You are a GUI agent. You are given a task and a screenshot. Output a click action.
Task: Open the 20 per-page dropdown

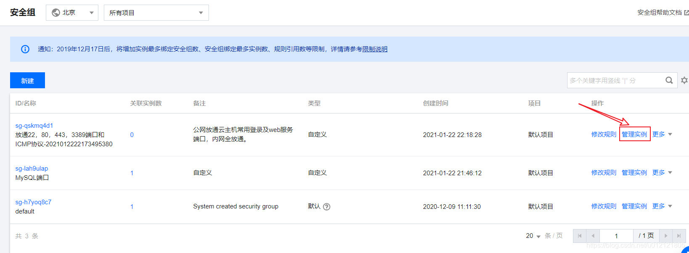pos(533,236)
